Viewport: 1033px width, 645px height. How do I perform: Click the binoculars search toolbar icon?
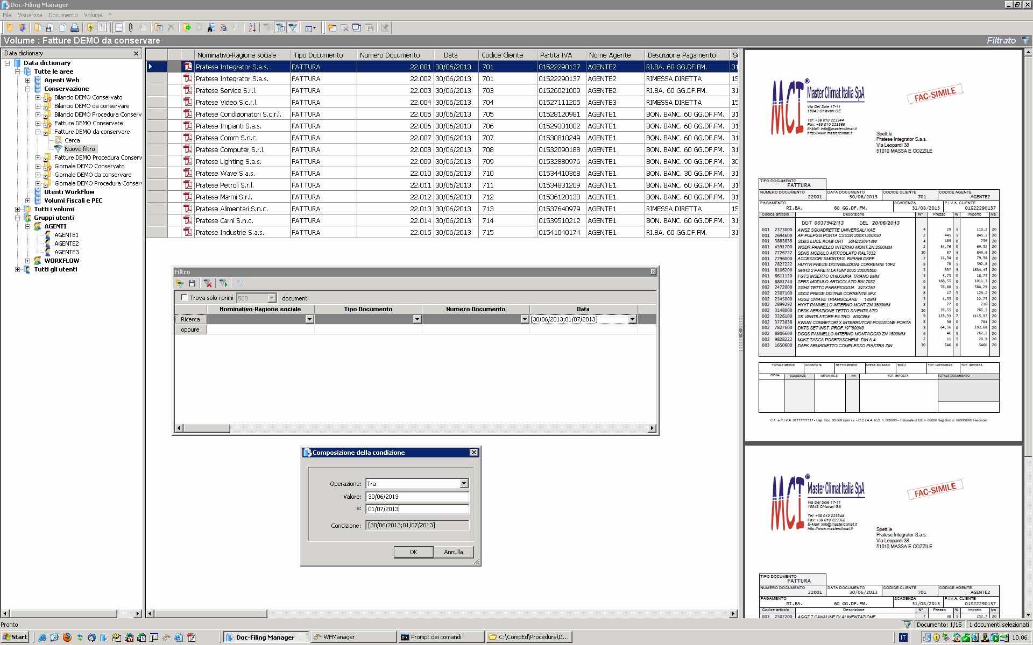point(211,27)
